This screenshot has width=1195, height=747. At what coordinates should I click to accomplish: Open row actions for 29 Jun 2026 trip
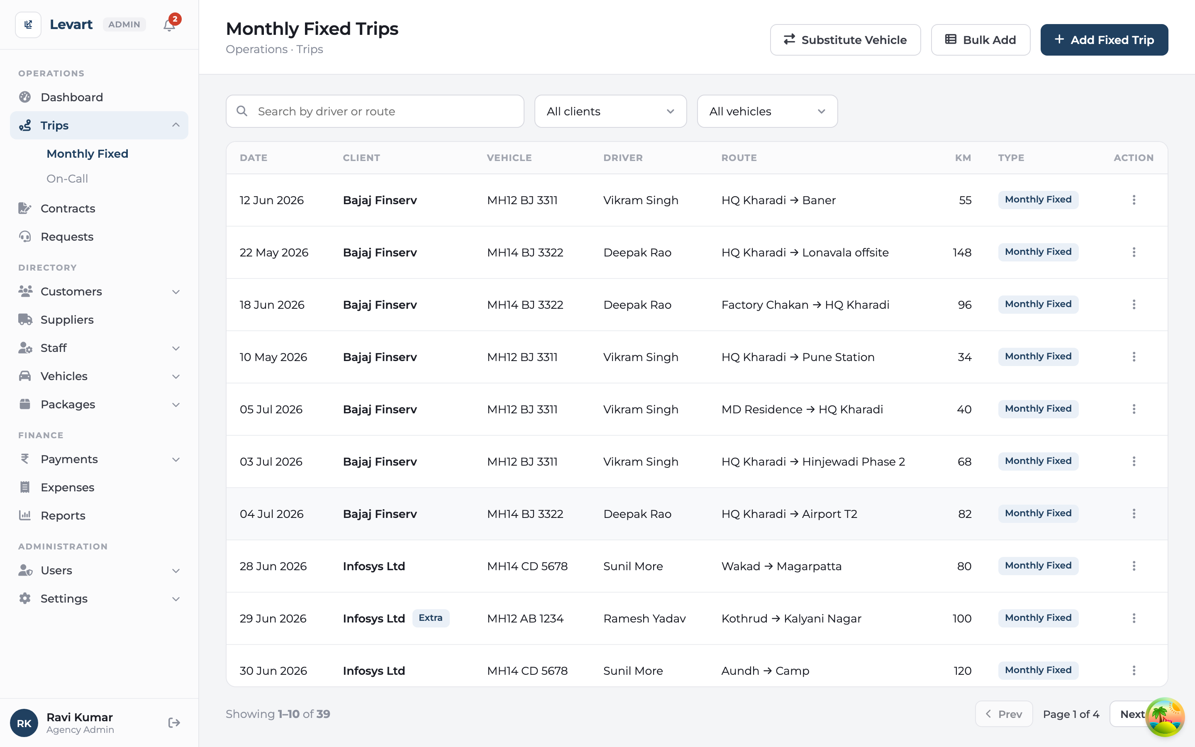point(1134,618)
